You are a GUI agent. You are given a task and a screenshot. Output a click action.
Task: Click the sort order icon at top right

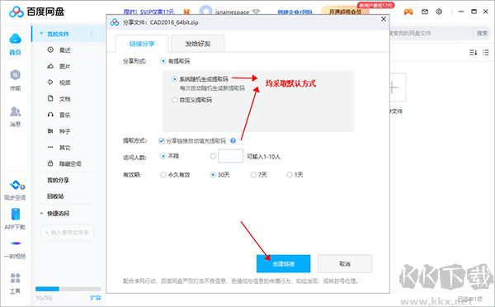[473, 53]
